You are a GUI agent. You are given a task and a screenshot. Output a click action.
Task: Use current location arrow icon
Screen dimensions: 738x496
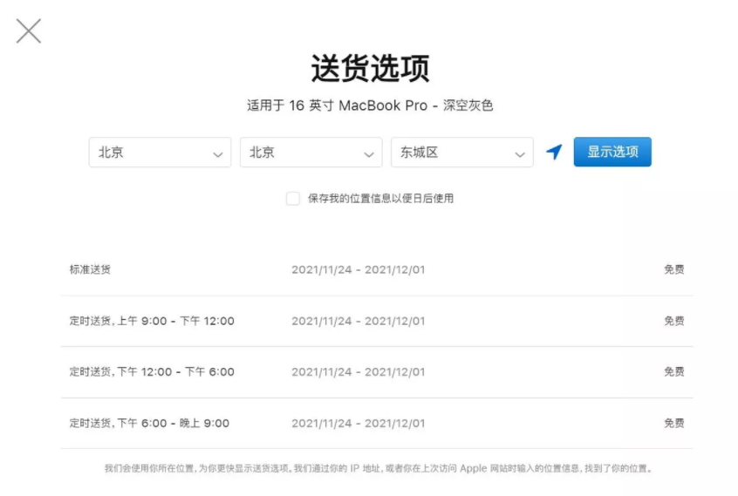point(554,152)
